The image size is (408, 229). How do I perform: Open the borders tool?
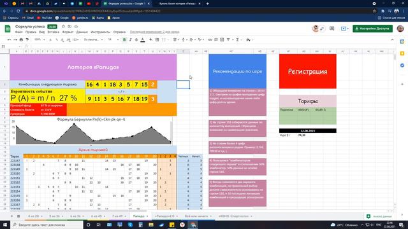click(157, 39)
